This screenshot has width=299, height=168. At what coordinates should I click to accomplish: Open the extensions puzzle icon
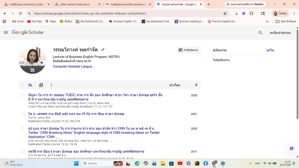point(251,13)
